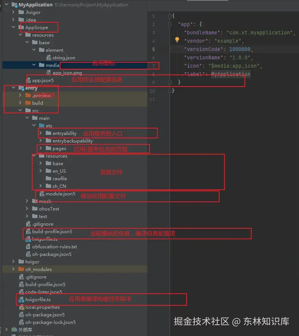This screenshot has width=299, height=336.
Task: Collapse the element folder chevron
Action: pos(34,50)
